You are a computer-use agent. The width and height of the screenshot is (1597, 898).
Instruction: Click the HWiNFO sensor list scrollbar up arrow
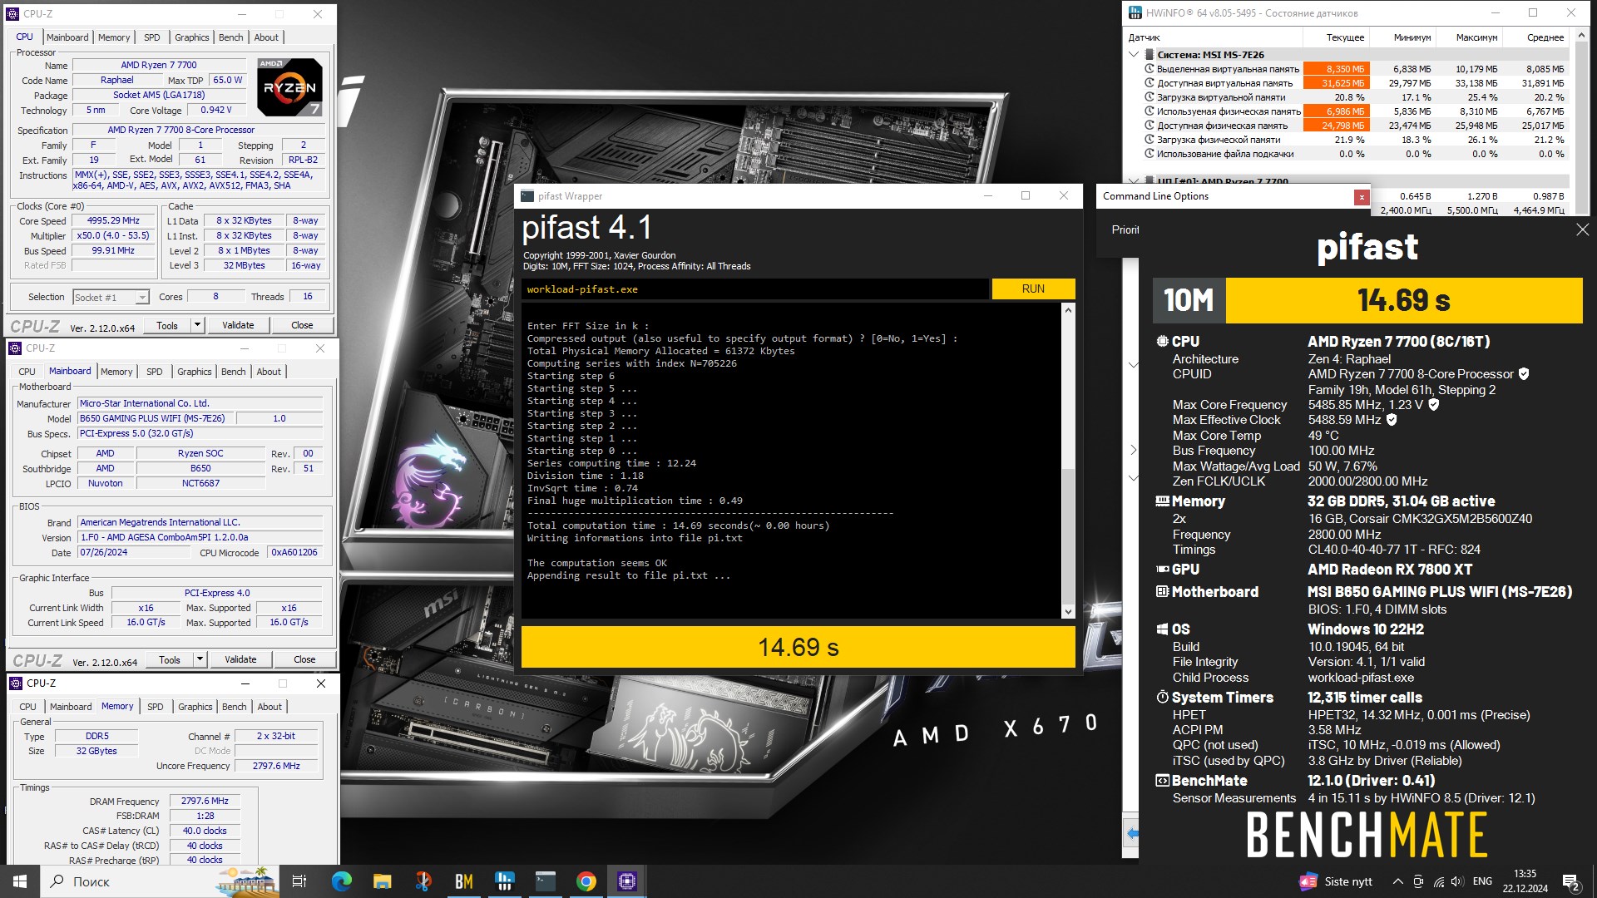[x=1581, y=36]
